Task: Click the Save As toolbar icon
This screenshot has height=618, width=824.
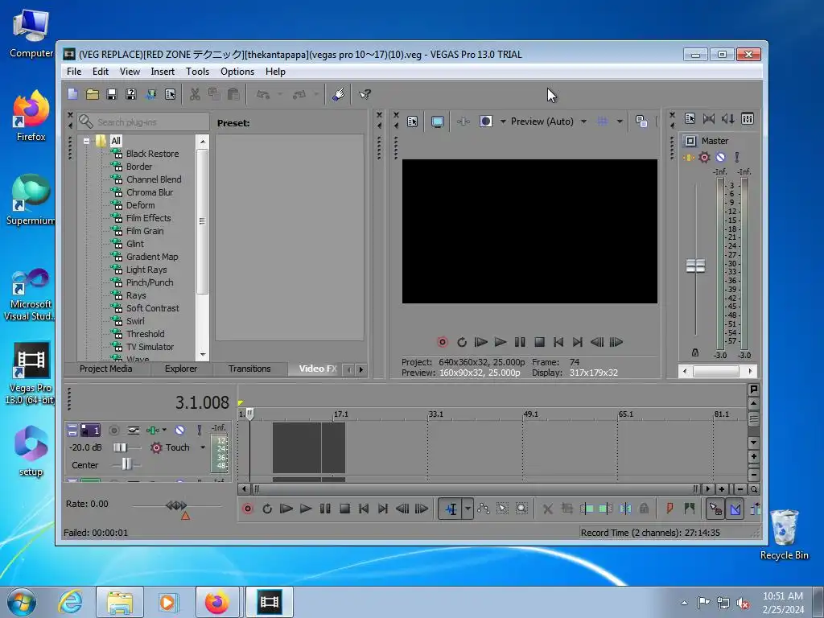Action: tap(131, 94)
